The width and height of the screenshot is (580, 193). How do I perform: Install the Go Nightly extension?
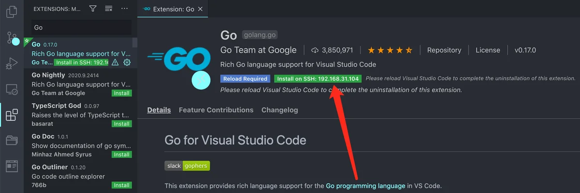point(121,93)
